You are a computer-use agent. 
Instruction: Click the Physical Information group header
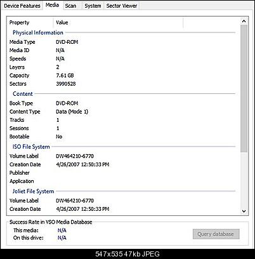click(38, 32)
